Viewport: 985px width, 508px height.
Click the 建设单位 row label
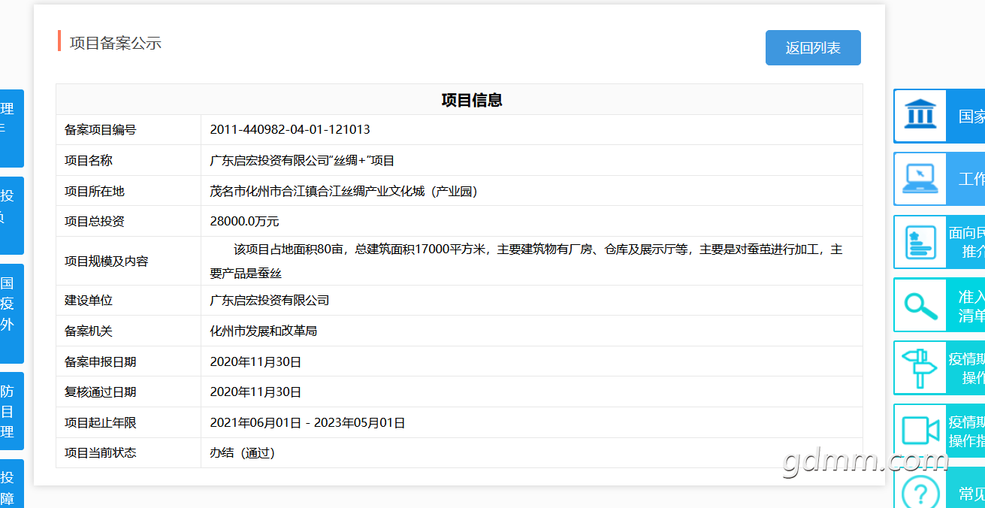[89, 301]
